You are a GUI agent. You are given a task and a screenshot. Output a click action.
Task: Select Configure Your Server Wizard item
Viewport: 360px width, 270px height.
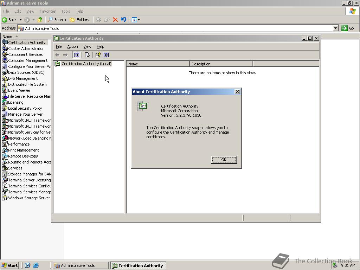[27, 66]
